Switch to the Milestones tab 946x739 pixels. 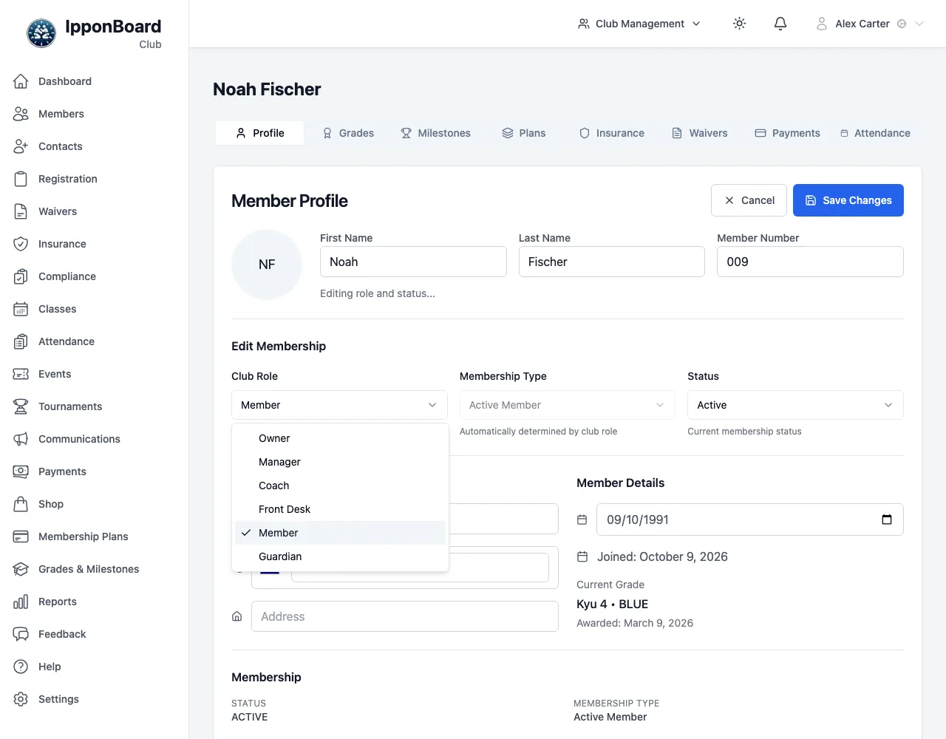(x=435, y=133)
